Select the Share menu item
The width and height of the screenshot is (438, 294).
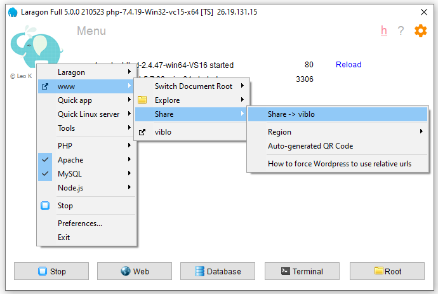pyautogui.click(x=190, y=114)
